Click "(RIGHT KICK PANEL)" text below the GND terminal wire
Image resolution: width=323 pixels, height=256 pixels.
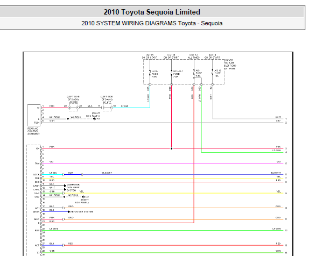(82, 201)
